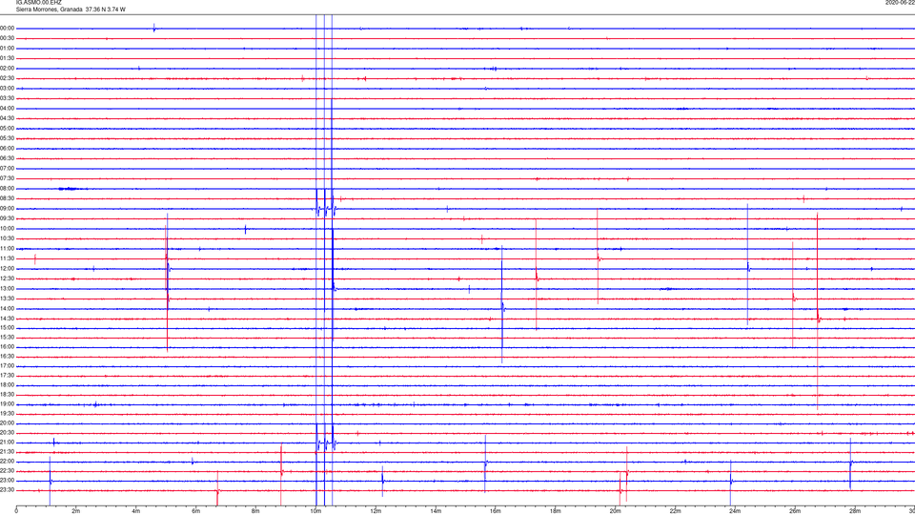Select the 21:30 time label

pyautogui.click(x=8, y=452)
